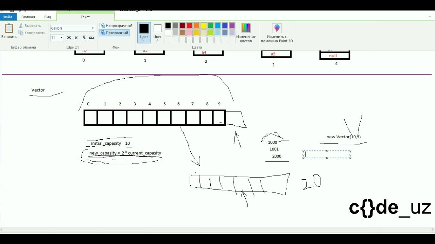
Task: Click the number '1001' on canvas
Action: (x=274, y=149)
